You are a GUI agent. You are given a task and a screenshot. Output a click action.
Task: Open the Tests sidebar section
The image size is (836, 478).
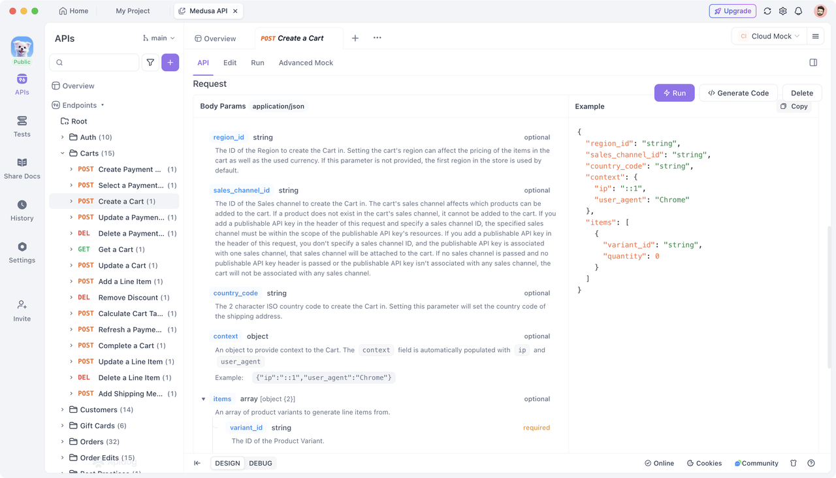[x=22, y=127]
